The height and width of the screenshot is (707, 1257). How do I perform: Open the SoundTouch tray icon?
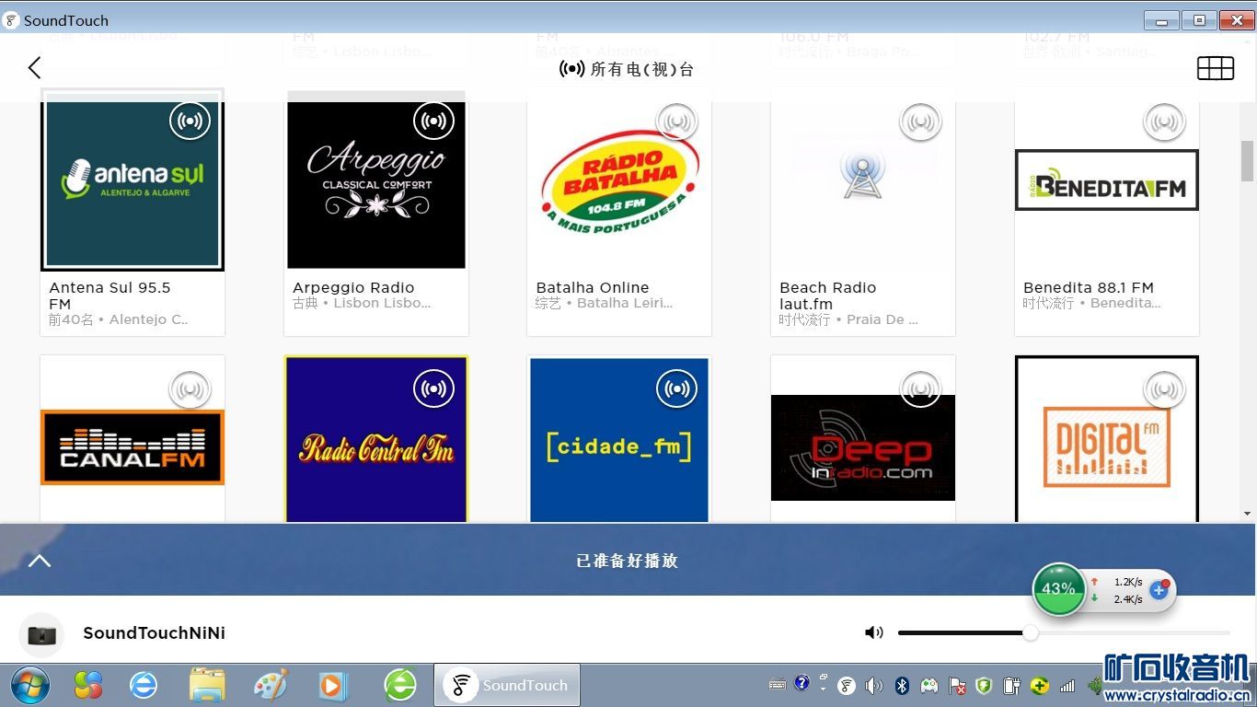847,685
